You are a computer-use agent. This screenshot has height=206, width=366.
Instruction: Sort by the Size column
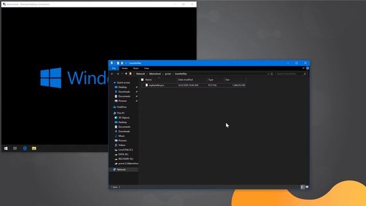228,80
